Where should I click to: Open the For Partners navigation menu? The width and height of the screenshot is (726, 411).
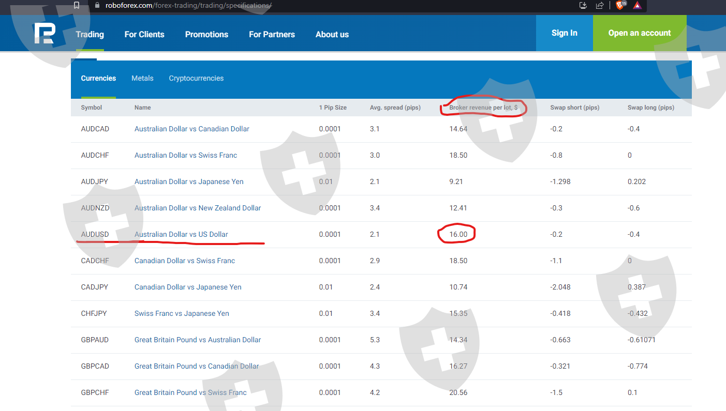(272, 34)
